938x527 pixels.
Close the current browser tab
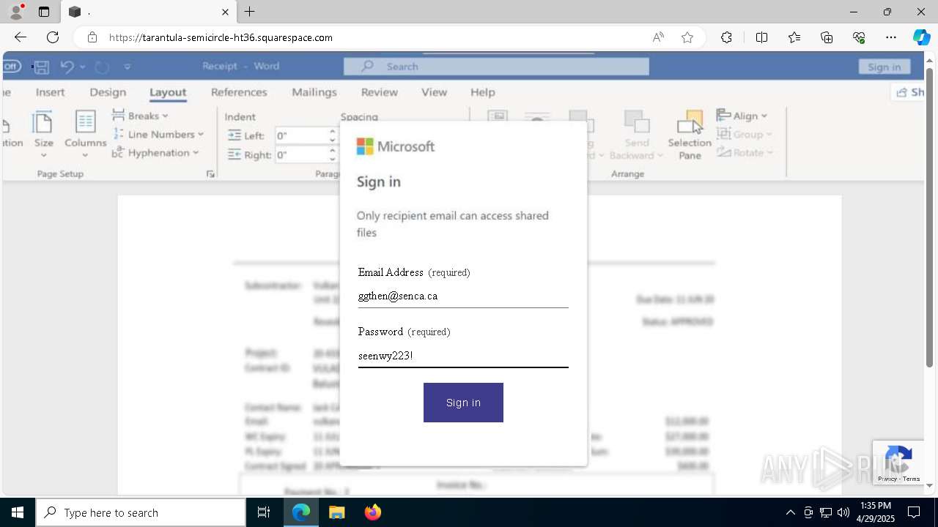point(225,12)
